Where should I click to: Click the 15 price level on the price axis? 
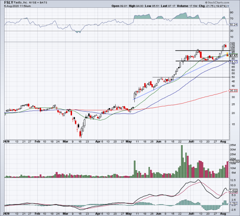pyautogui.click(x=233, y=124)
